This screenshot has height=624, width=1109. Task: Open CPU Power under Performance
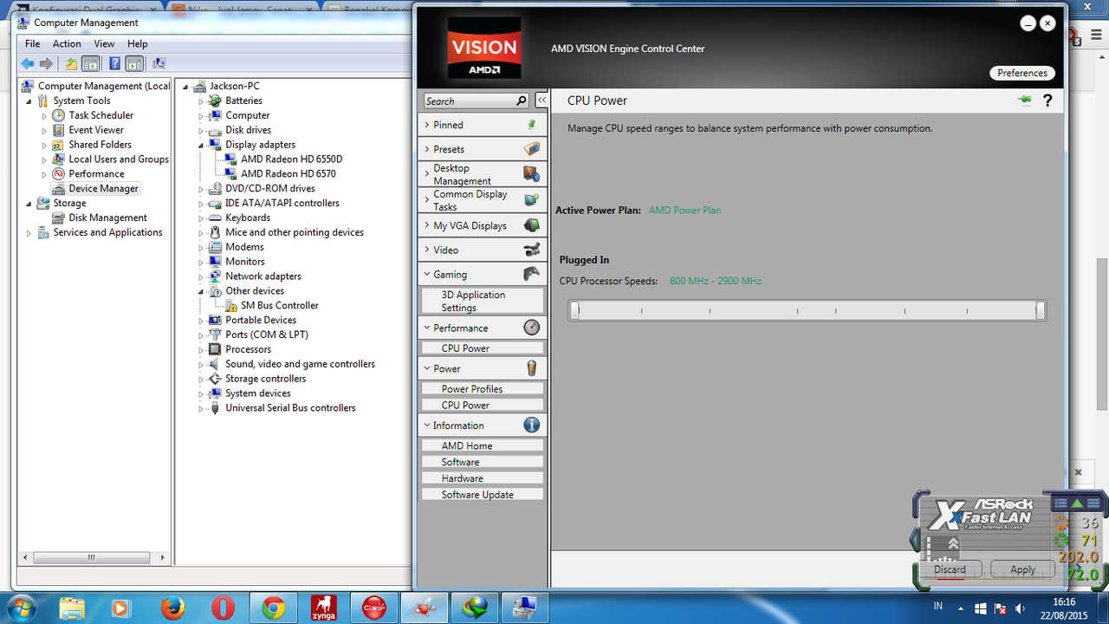point(483,348)
